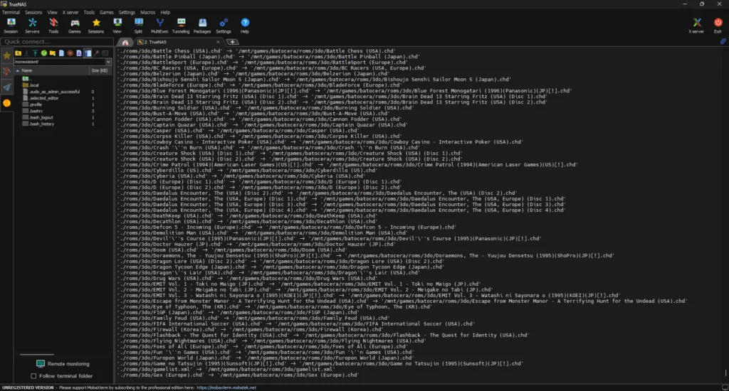Open the mobaxterm.mobatek.net link

click(x=226, y=387)
